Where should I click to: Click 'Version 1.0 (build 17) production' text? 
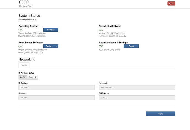(112, 33)
